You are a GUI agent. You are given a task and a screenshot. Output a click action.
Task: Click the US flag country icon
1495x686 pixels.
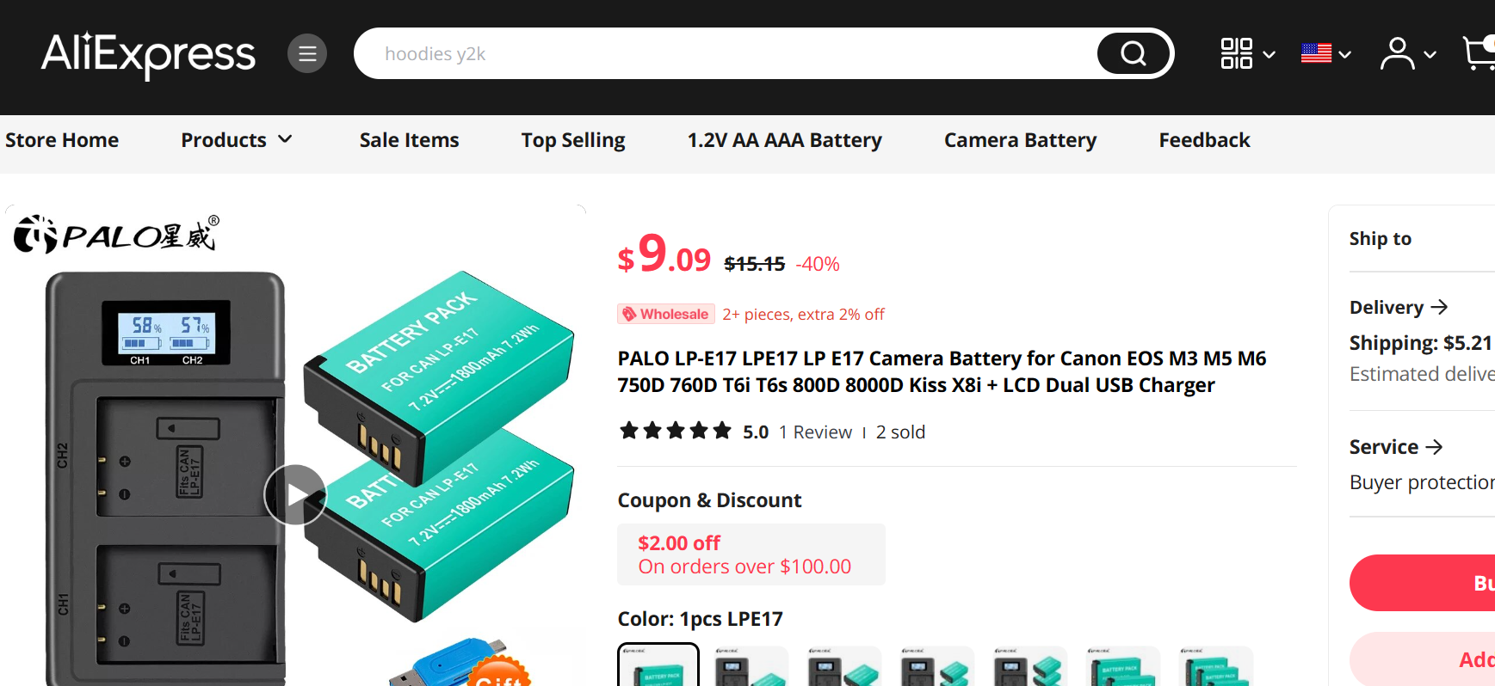click(x=1316, y=52)
